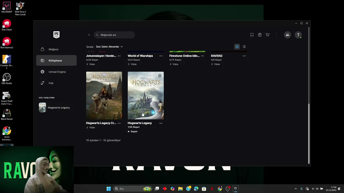Open the friends list icon
The height and width of the screenshot is (193, 344).
[x=288, y=35]
